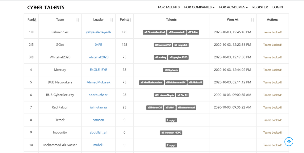This screenshot has width=304, height=153.
Task: Click the Ironman_4090 talent badge
Action: click(x=171, y=133)
